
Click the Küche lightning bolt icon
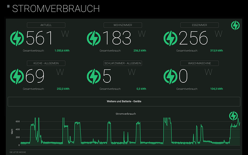click(17, 76)
